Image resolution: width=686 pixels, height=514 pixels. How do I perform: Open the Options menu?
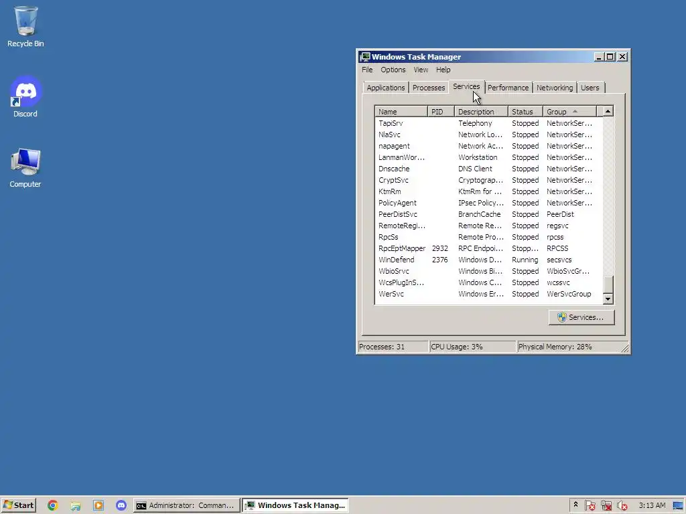click(x=393, y=70)
